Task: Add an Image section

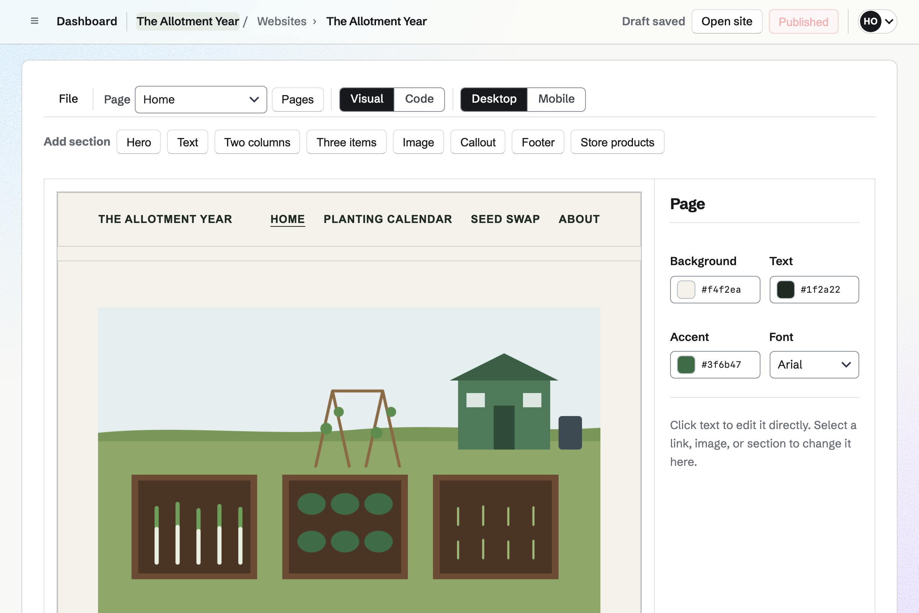Action: (x=419, y=142)
